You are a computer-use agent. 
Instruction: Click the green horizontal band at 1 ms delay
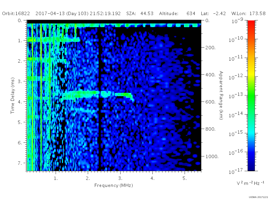[54, 40]
